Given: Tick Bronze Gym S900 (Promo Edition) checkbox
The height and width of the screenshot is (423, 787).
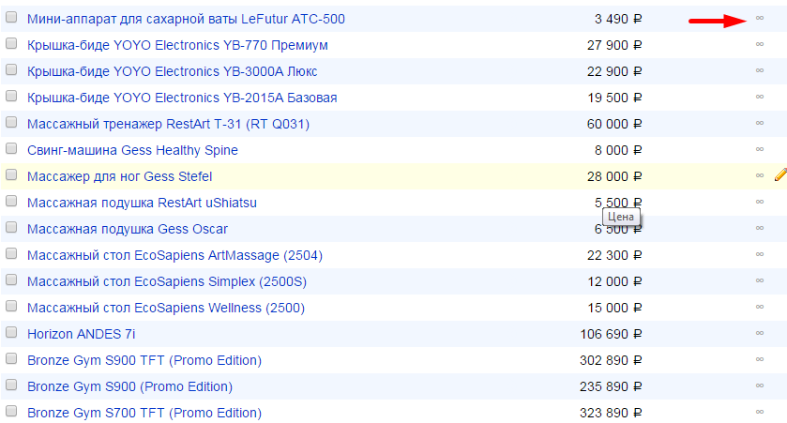Looking at the screenshot, I should (x=11, y=385).
